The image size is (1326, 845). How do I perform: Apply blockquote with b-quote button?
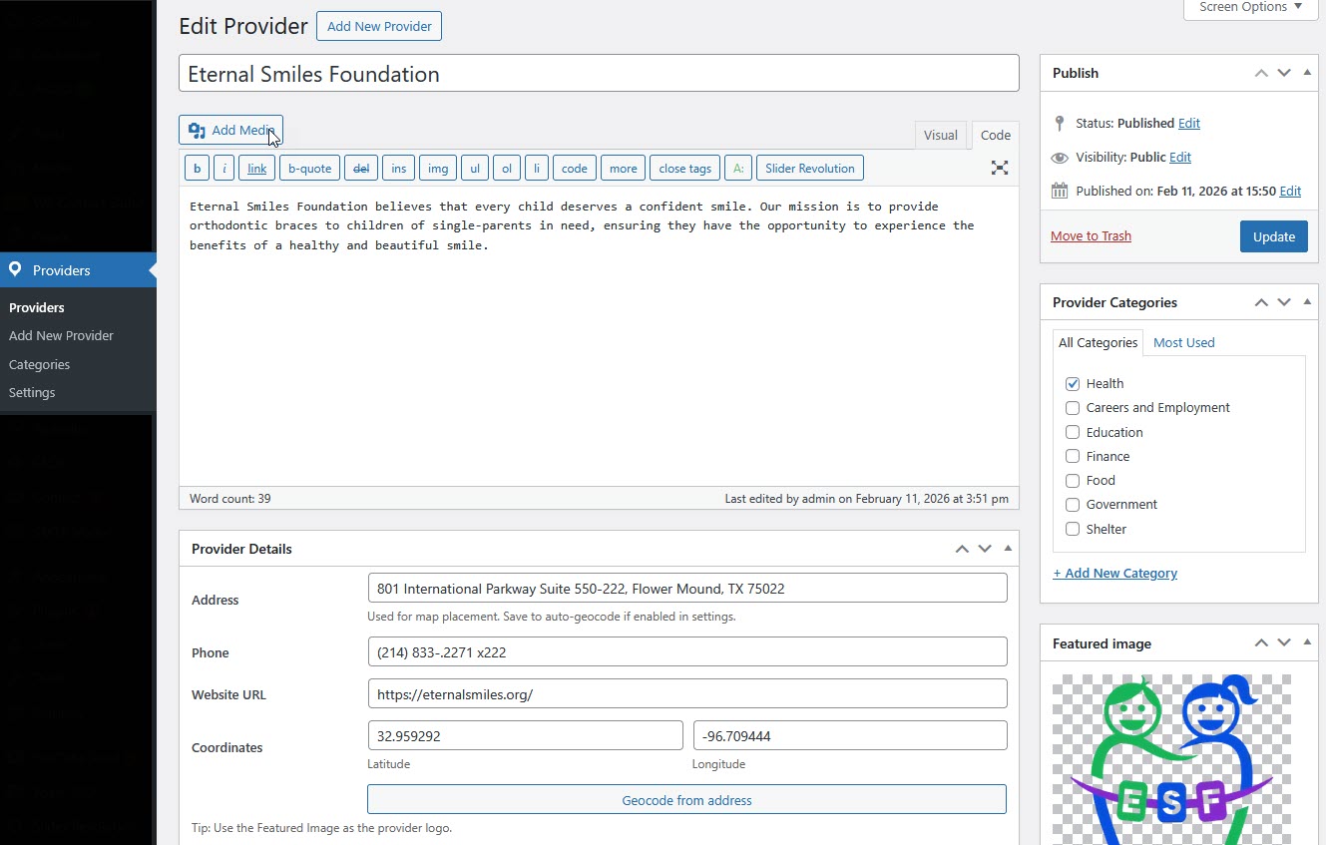coord(309,168)
